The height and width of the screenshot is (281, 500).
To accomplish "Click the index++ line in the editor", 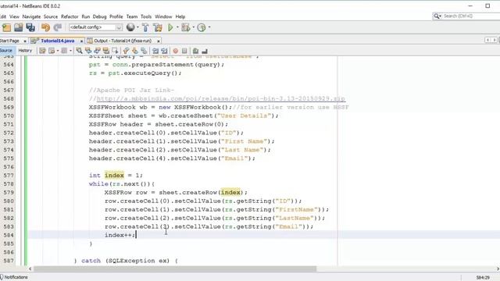I will 120,235.
